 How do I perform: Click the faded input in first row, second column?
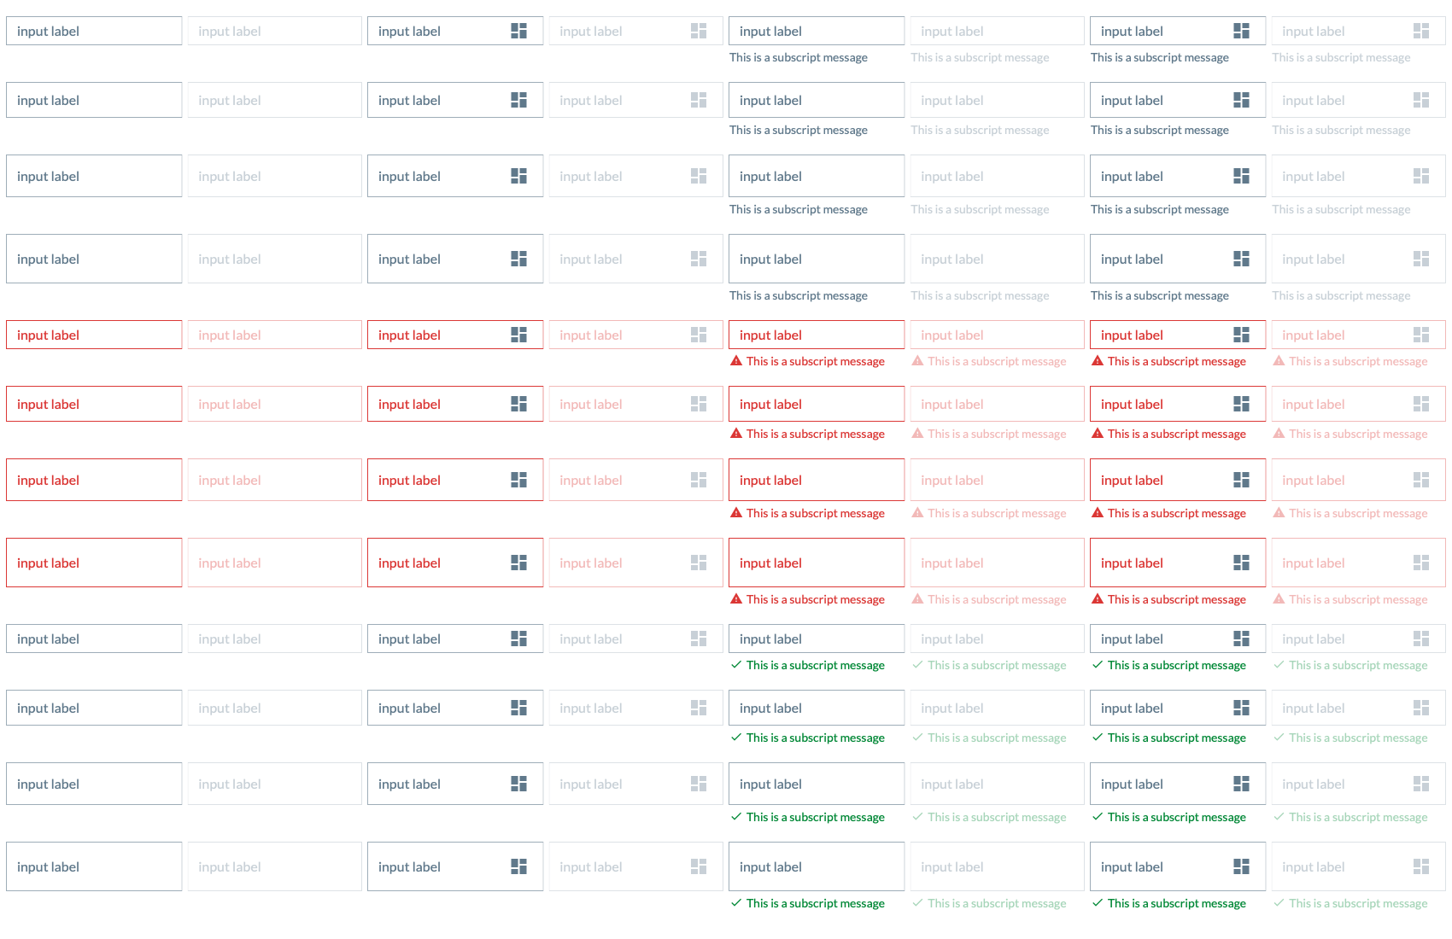coord(275,31)
